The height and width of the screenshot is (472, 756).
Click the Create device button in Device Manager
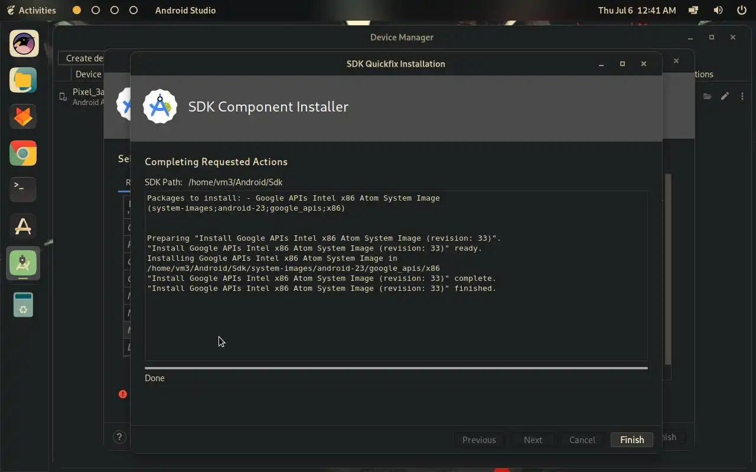click(83, 58)
